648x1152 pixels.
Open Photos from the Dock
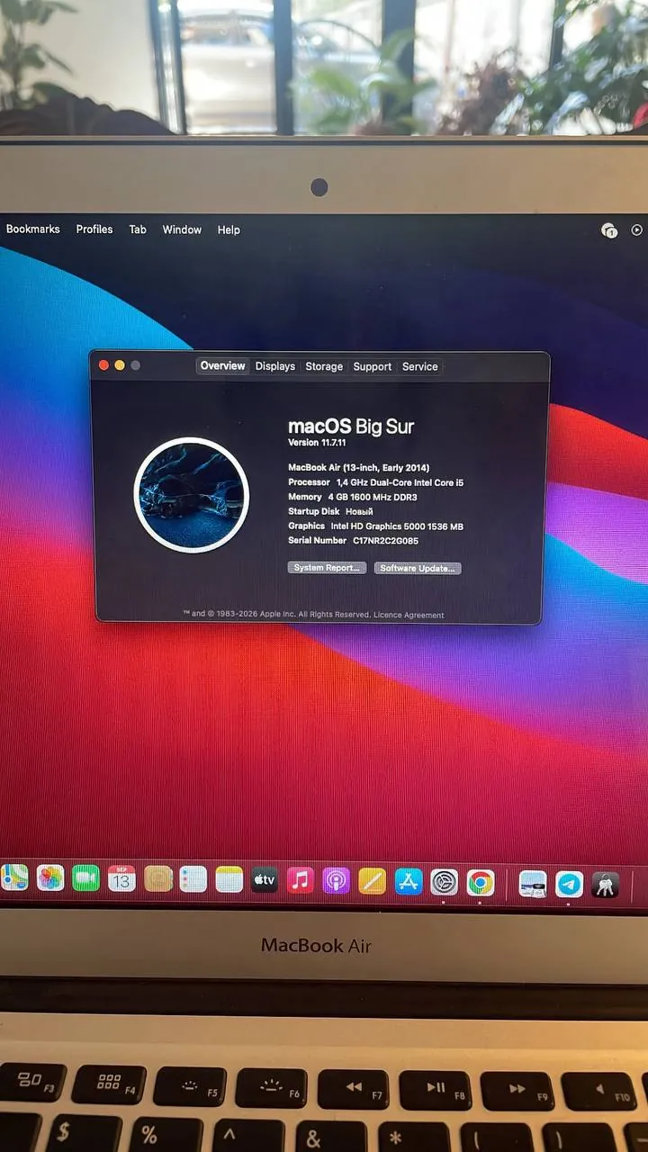50,878
